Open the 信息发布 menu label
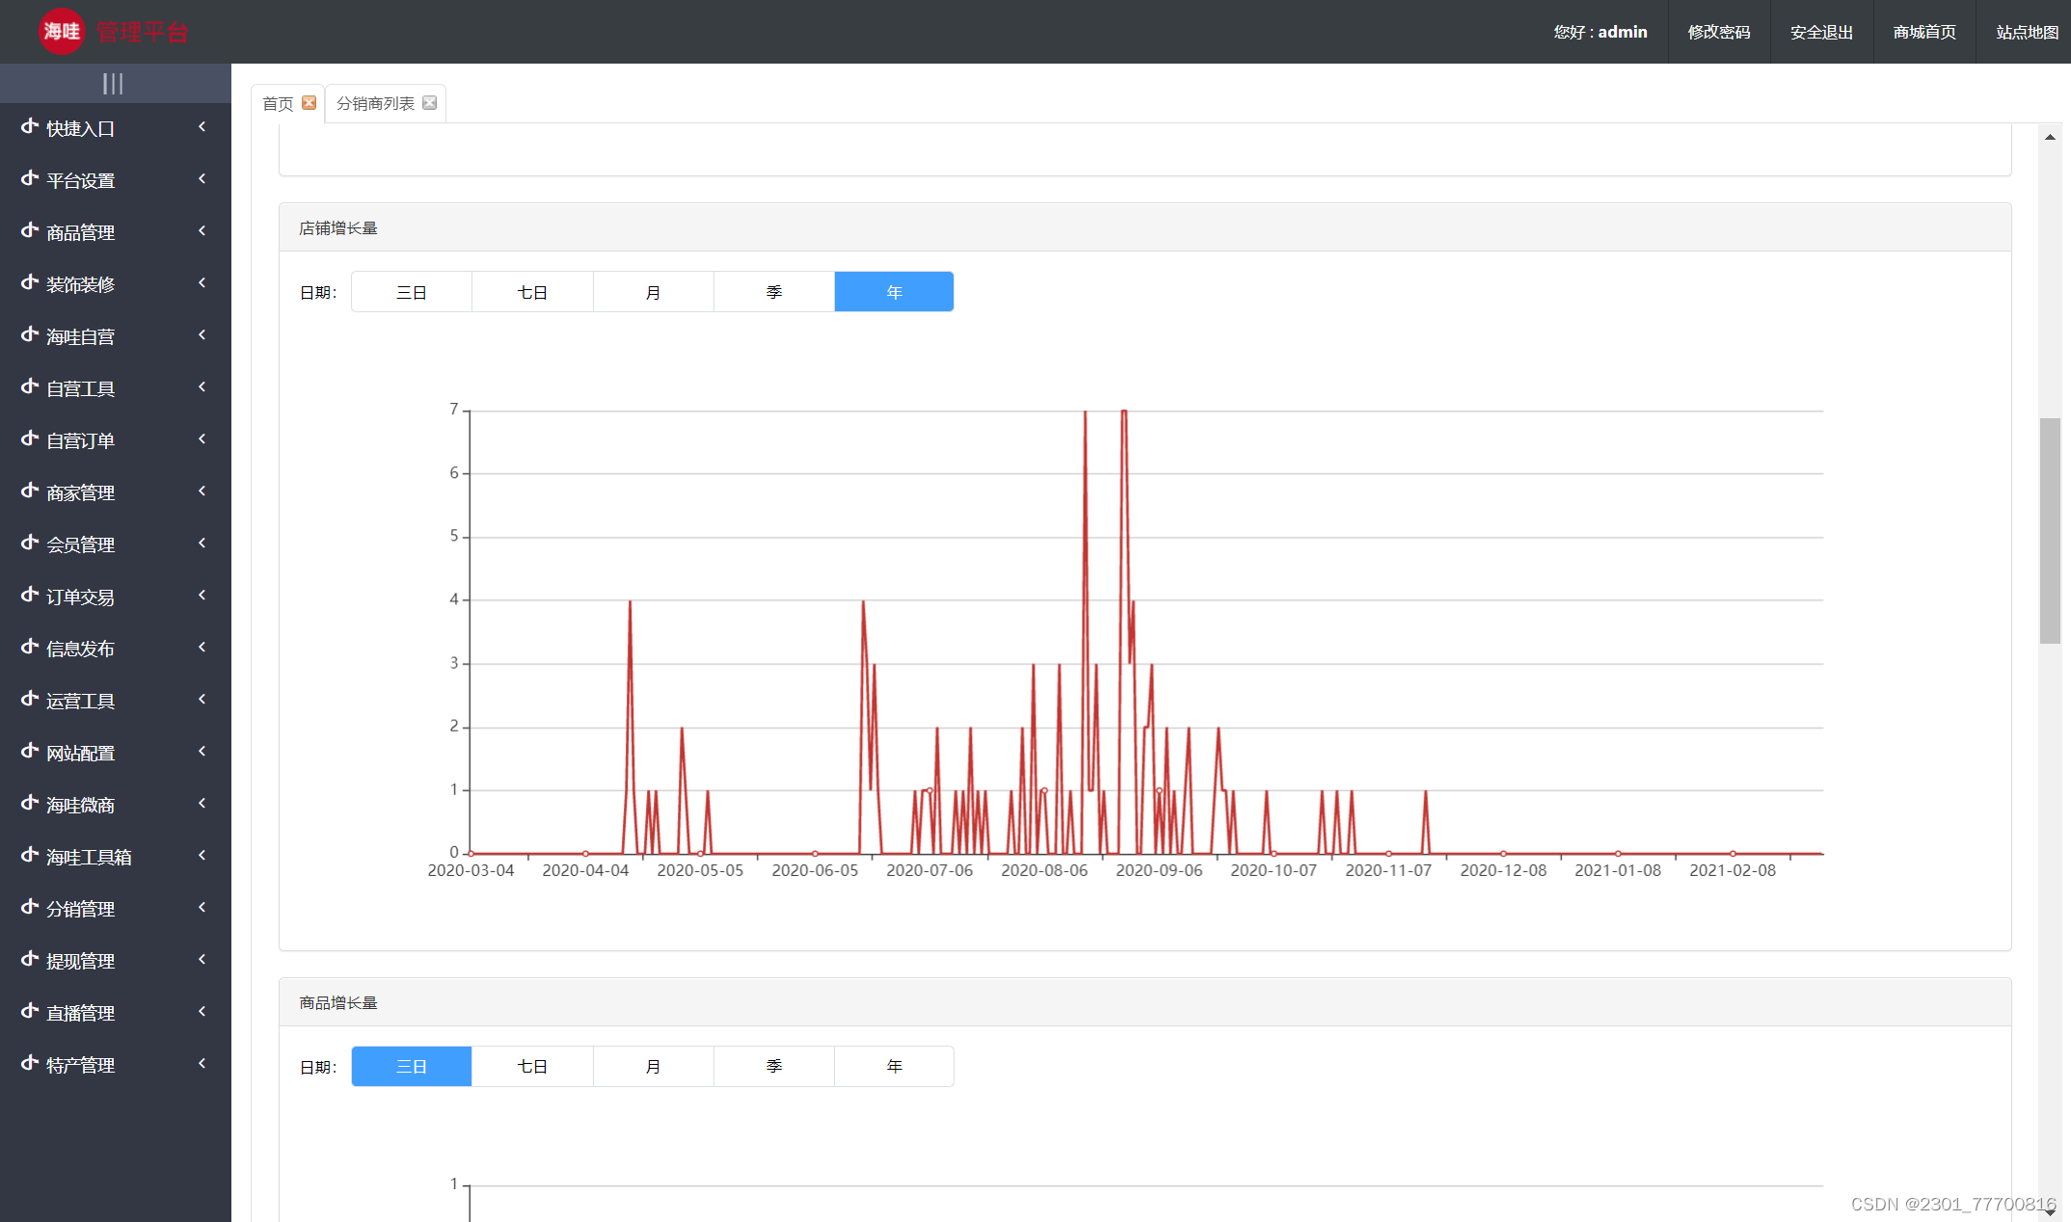The height and width of the screenshot is (1222, 2071). click(80, 649)
